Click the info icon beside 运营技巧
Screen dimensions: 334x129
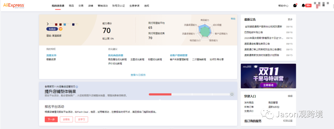click(x=77, y=87)
